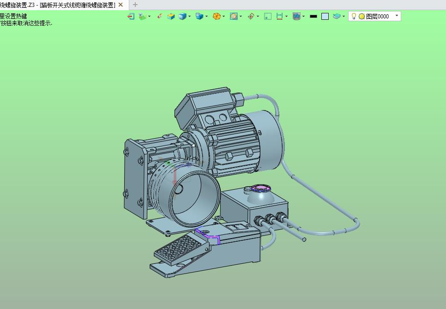Open dropdown arrow beside datum plane icon

tap(149, 17)
